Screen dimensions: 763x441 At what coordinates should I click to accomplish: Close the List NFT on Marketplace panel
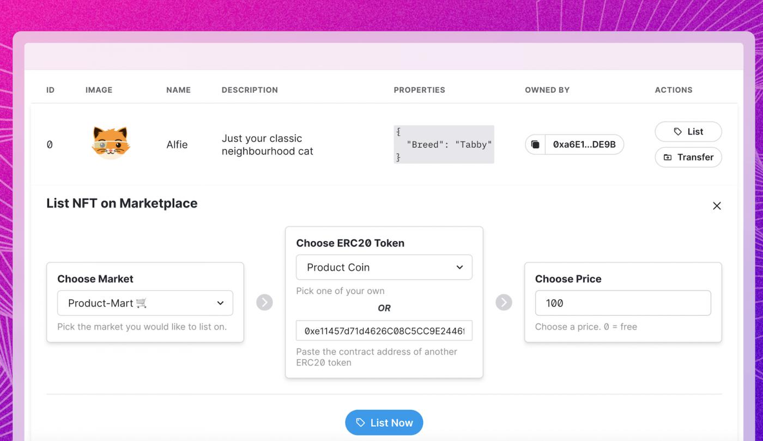(x=717, y=206)
